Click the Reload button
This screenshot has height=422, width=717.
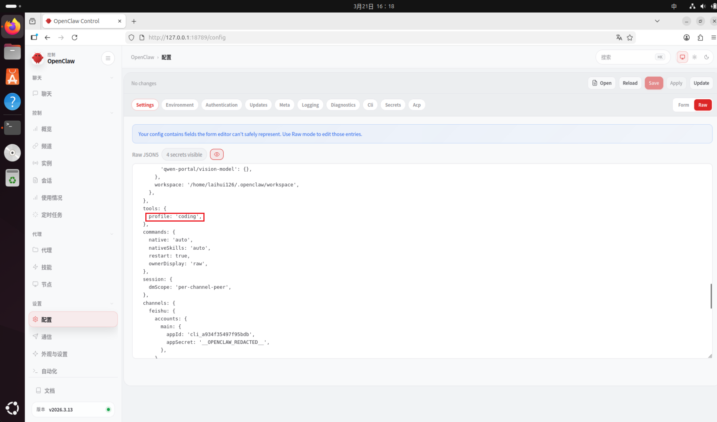tap(630, 83)
